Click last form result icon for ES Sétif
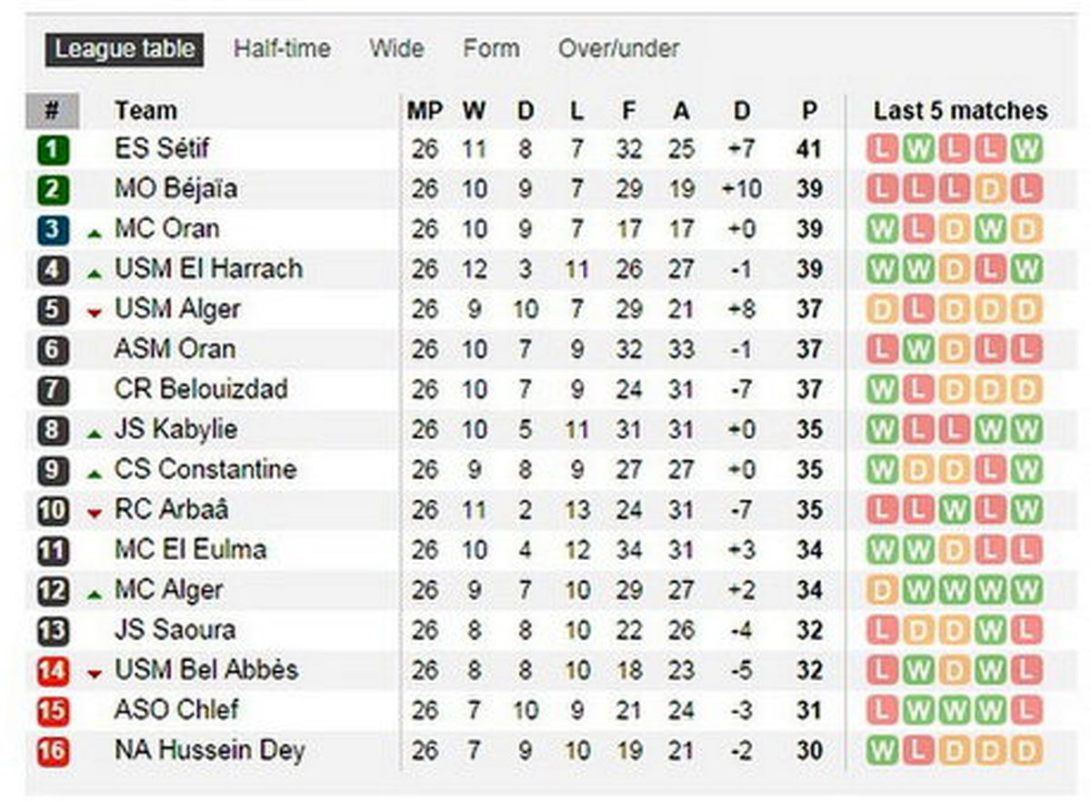This screenshot has width=1091, height=801. pyautogui.click(x=1026, y=149)
